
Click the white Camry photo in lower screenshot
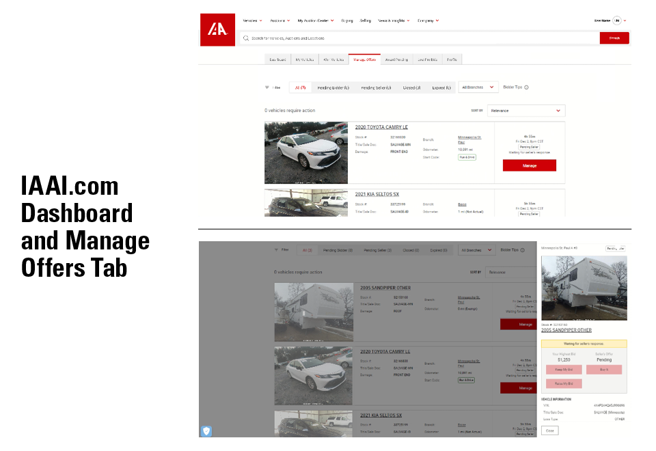point(314,376)
